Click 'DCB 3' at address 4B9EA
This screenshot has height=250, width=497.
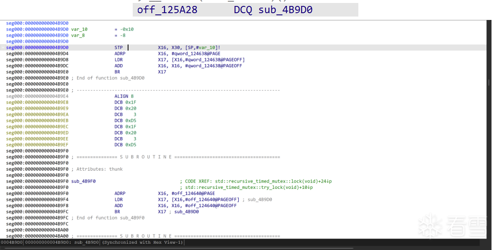(125, 114)
